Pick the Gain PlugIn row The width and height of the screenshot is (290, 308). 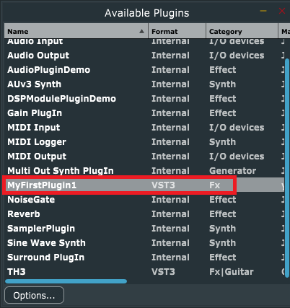coord(144,113)
